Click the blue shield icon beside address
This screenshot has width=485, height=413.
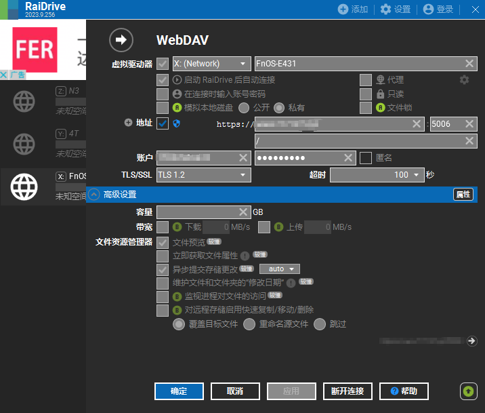pos(176,123)
